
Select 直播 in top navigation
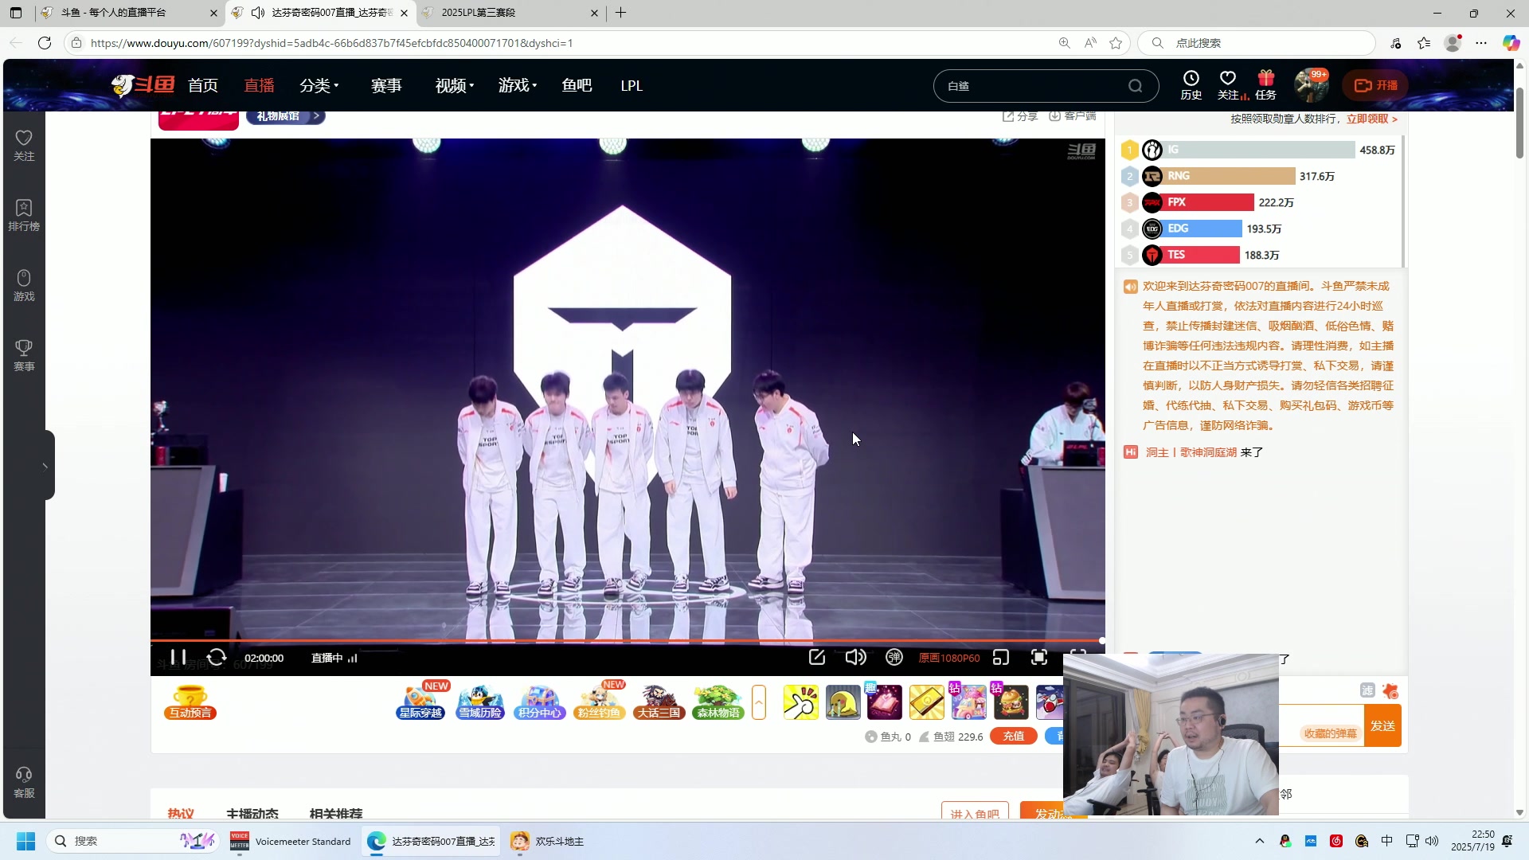[259, 85]
